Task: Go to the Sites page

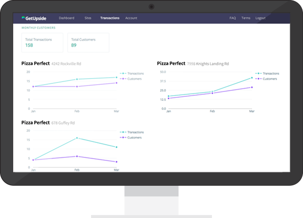Action: pos(88,18)
